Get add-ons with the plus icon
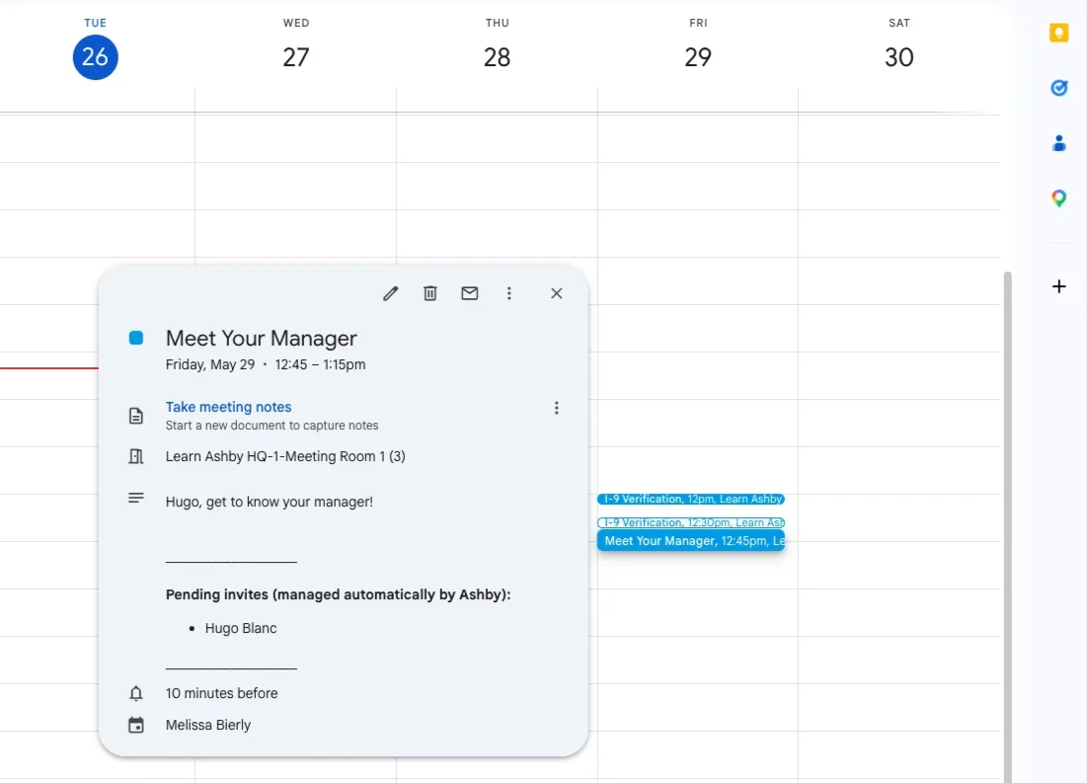Screen dimensions: 1087x783 [x=1058, y=286]
